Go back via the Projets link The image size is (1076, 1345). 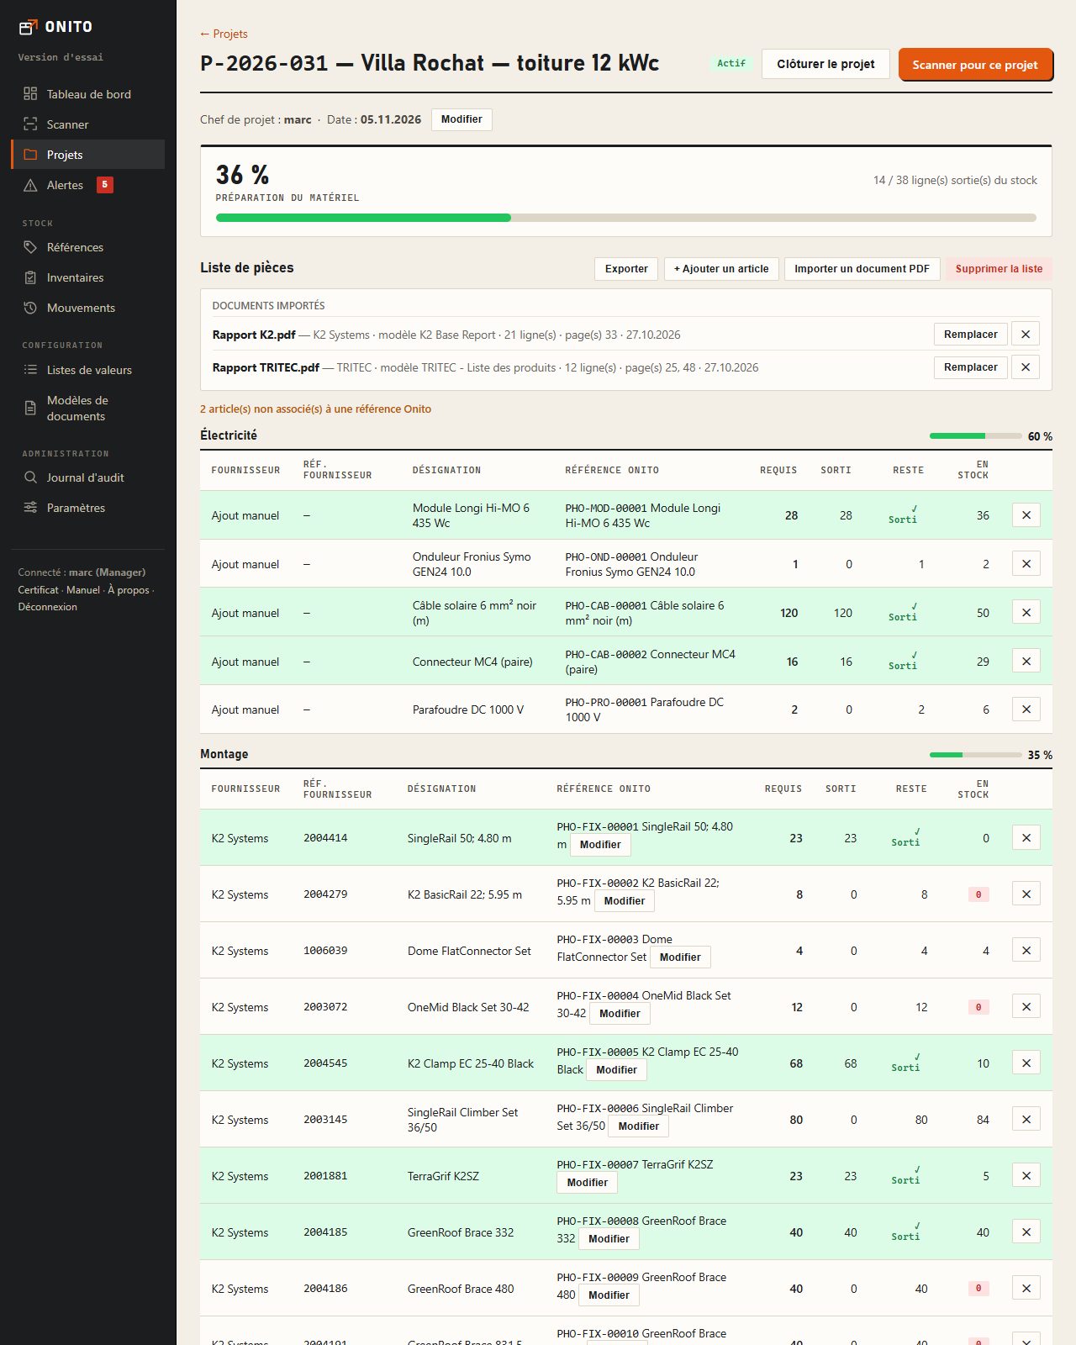pyautogui.click(x=224, y=34)
